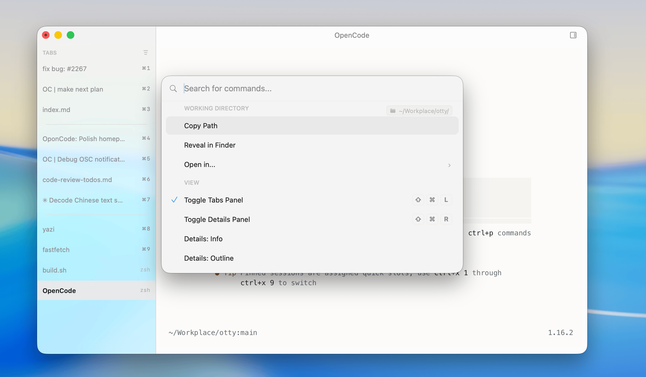Click the TABS sidebar header

[x=50, y=53]
